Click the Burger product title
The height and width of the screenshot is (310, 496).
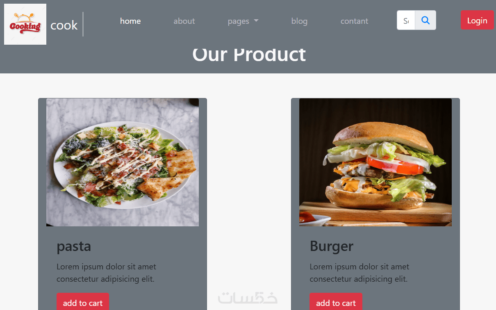click(332, 246)
